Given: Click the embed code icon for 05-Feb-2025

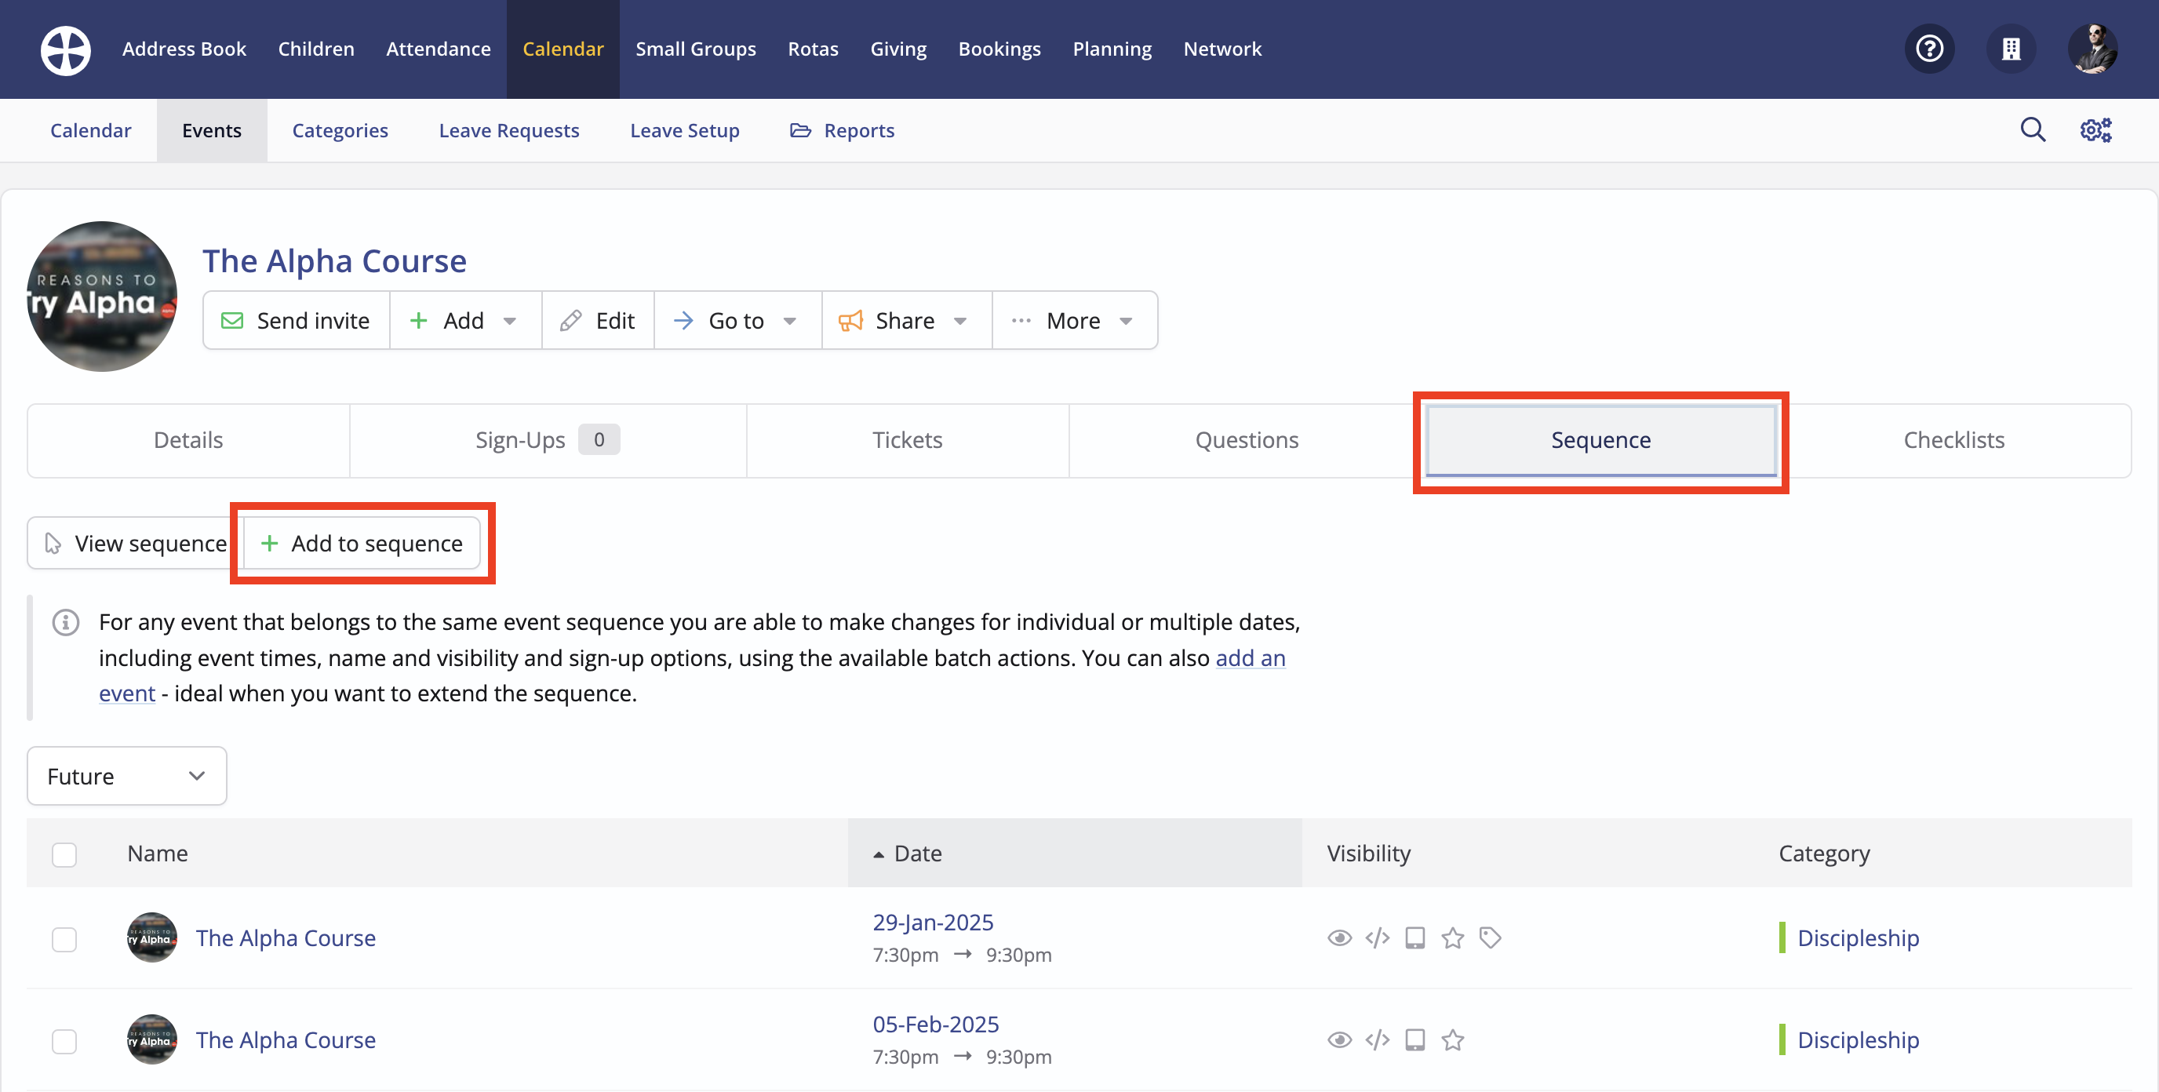Looking at the screenshot, I should (1377, 1039).
